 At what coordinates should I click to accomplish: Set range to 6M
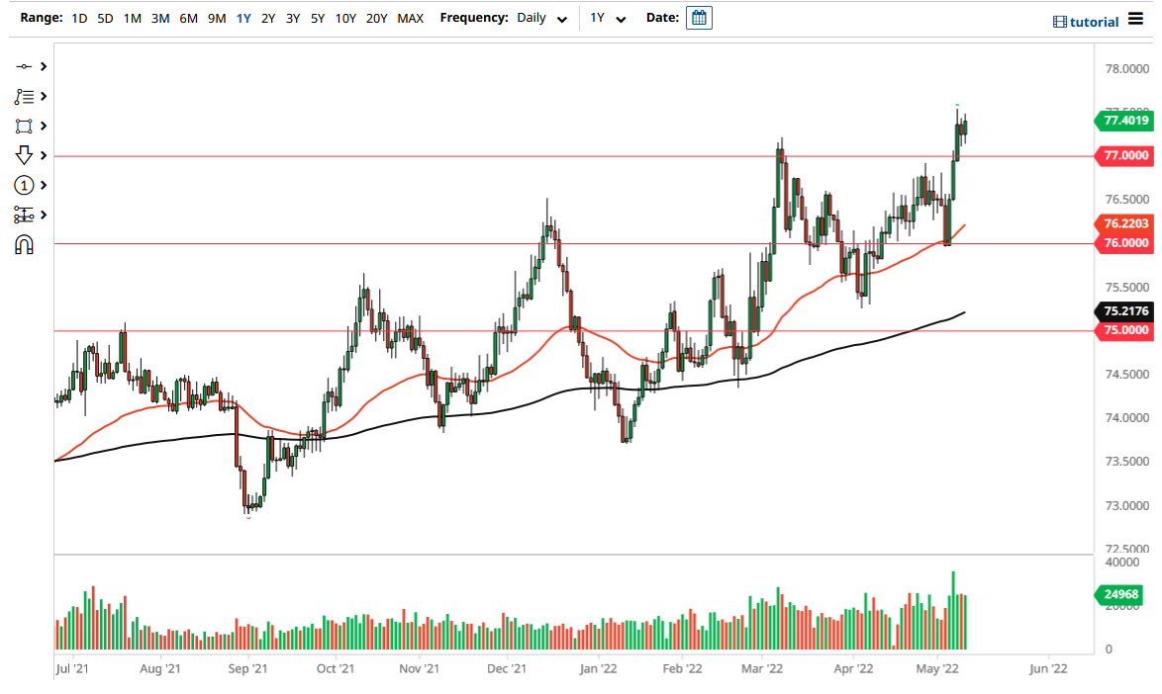pyautogui.click(x=188, y=18)
